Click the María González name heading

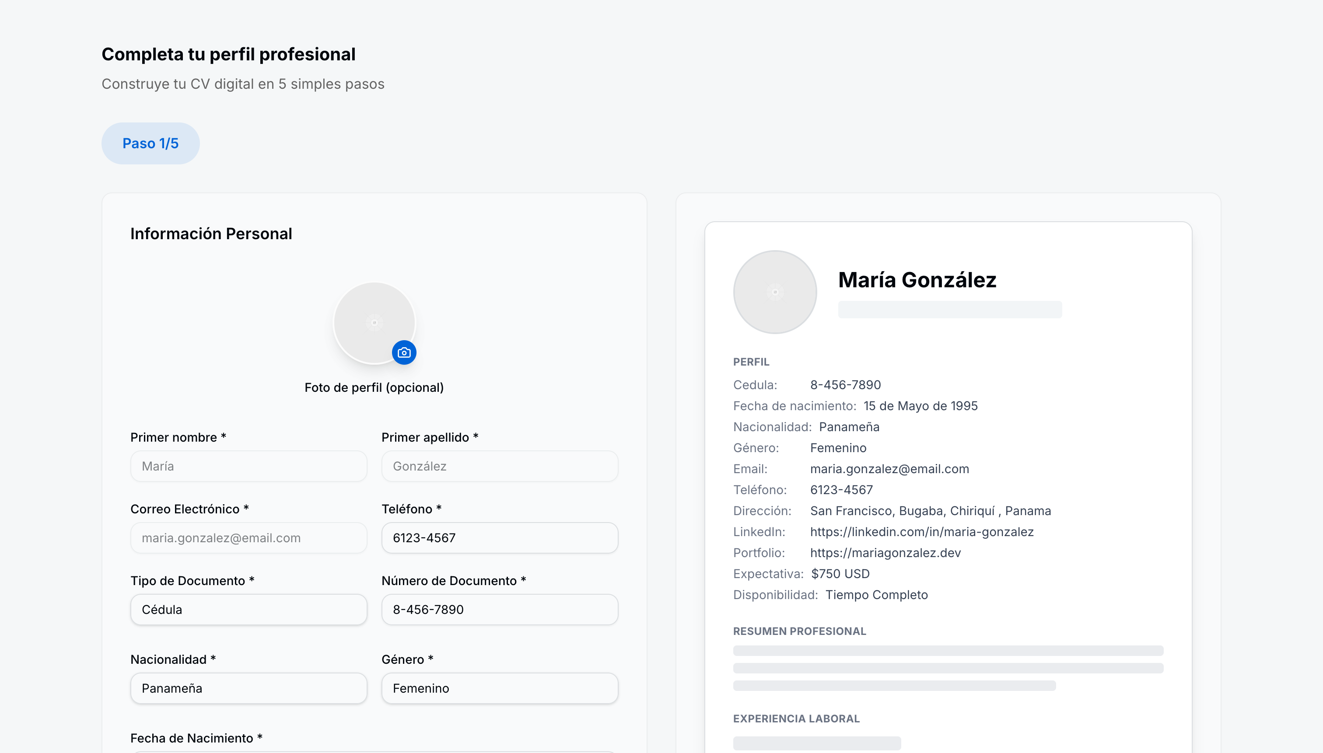click(x=917, y=280)
